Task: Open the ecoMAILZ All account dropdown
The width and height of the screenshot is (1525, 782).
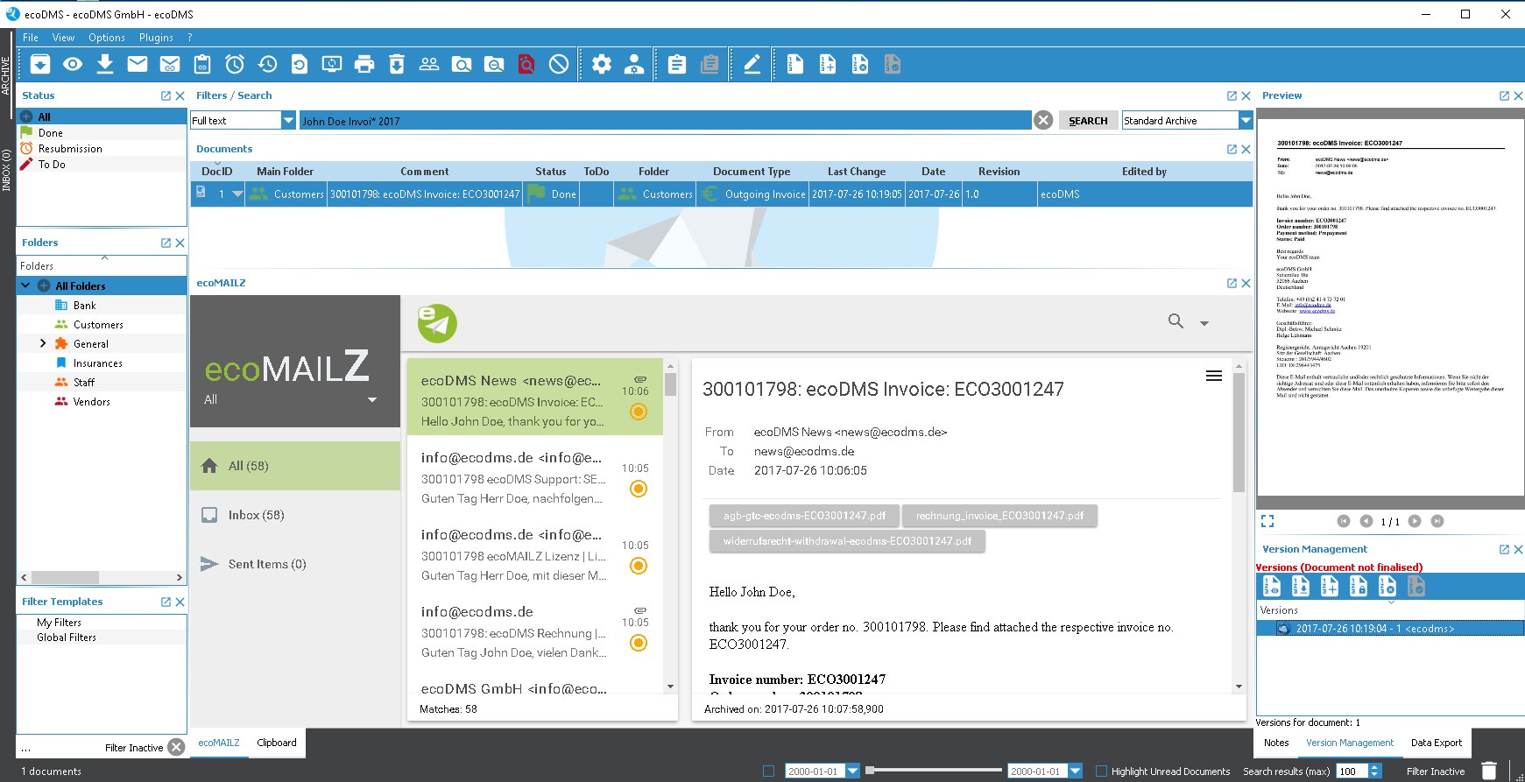Action: coord(372,399)
